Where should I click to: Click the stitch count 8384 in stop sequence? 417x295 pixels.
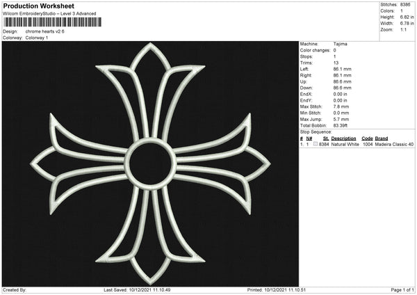324,144
